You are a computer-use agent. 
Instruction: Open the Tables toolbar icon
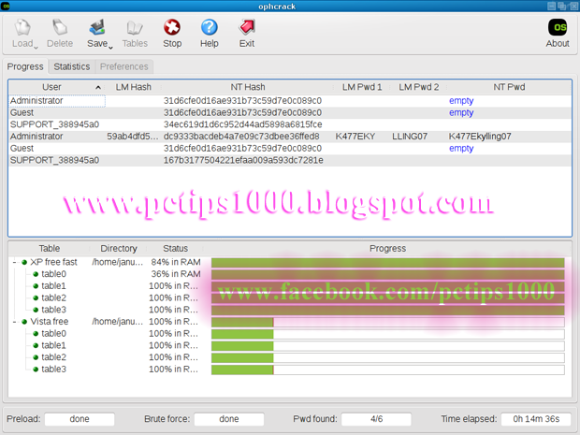[x=135, y=28]
